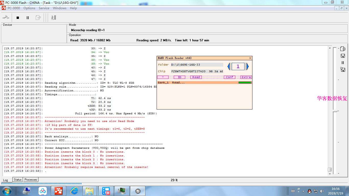
Task: Click the PC-3000 Flash taskbar icon
Action: click(58, 191)
